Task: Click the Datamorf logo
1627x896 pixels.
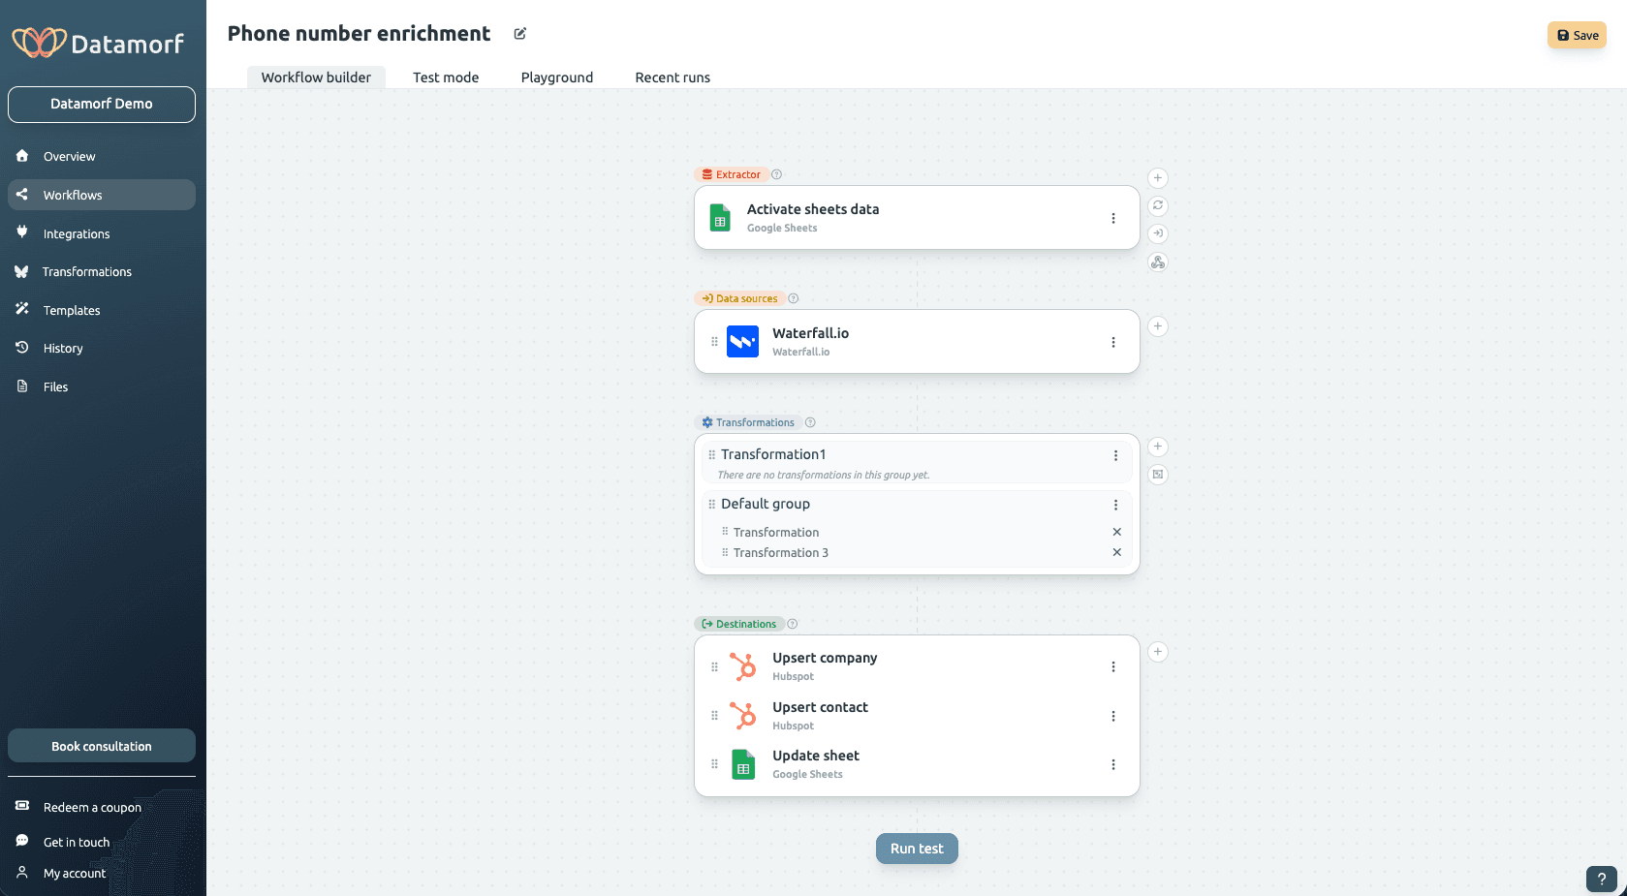Action: pos(98,43)
